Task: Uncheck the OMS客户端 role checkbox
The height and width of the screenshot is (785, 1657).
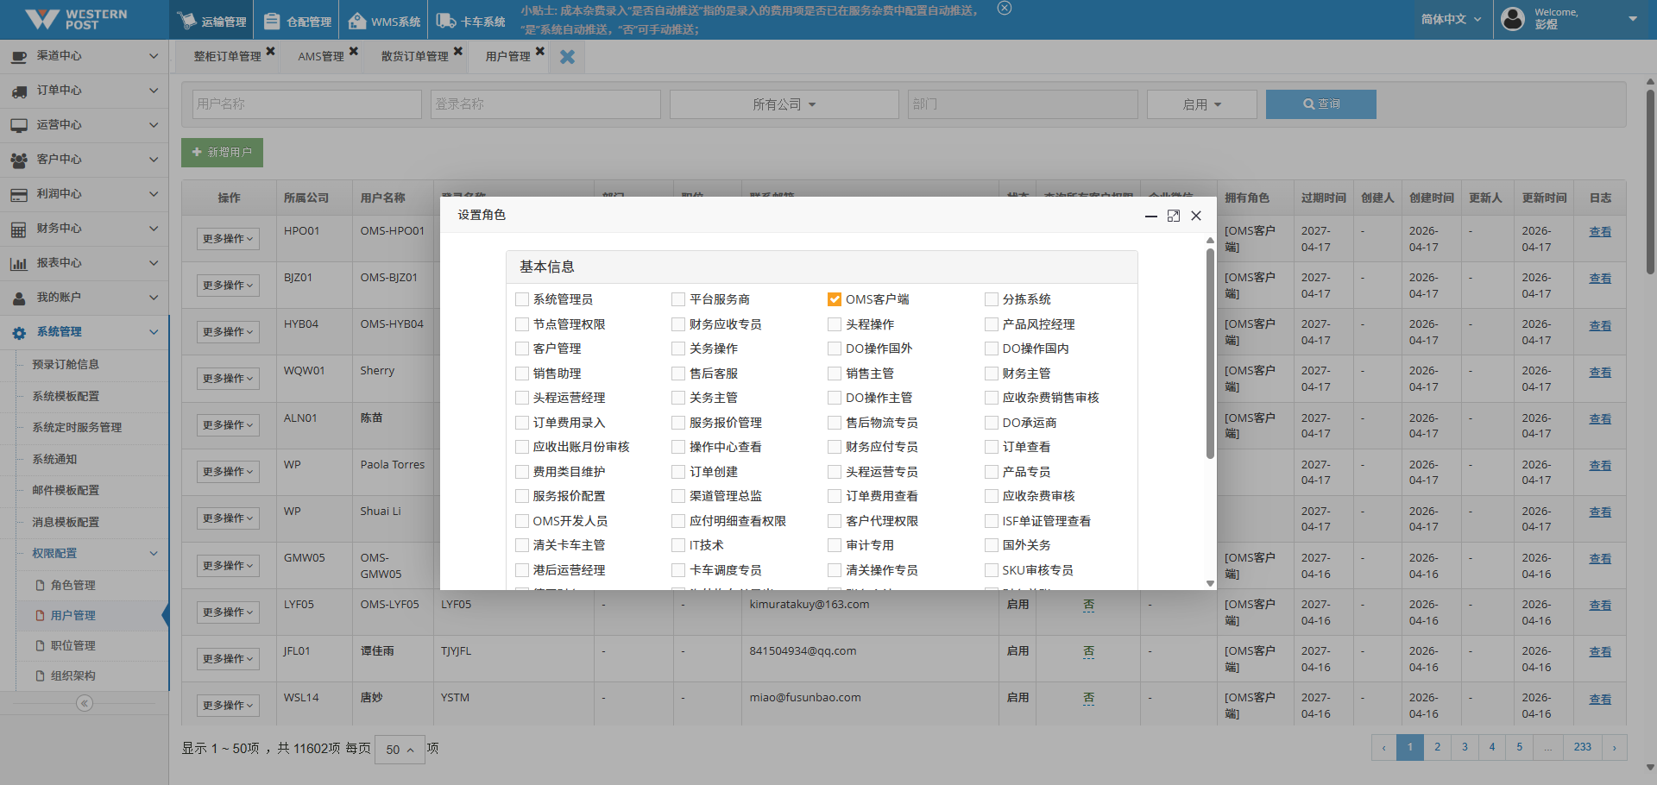Action: point(834,299)
